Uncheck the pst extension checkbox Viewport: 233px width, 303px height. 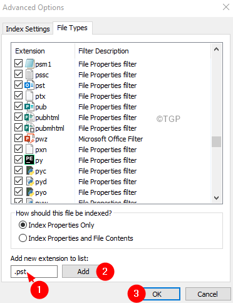coord(19,85)
